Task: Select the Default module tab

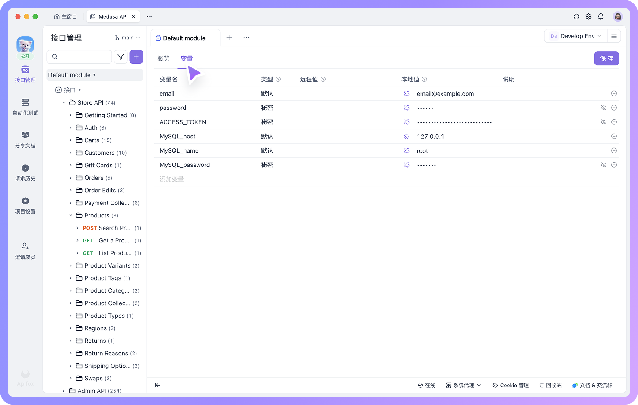Action: point(181,38)
